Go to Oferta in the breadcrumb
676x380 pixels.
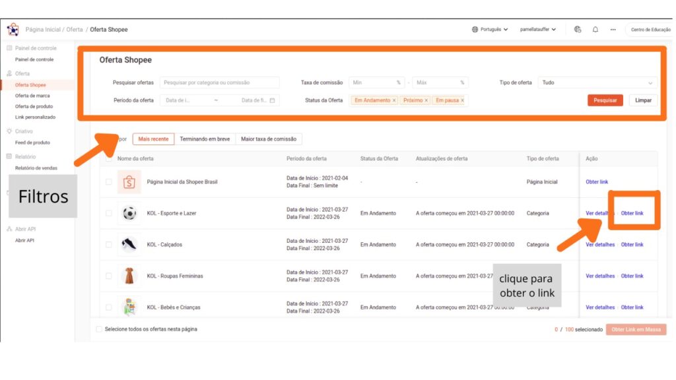coord(74,30)
